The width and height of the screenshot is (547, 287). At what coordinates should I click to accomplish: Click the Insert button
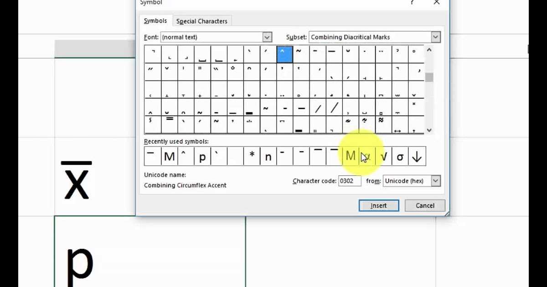[379, 205]
